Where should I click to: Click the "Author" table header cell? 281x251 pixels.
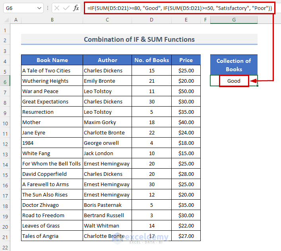(x=107, y=60)
